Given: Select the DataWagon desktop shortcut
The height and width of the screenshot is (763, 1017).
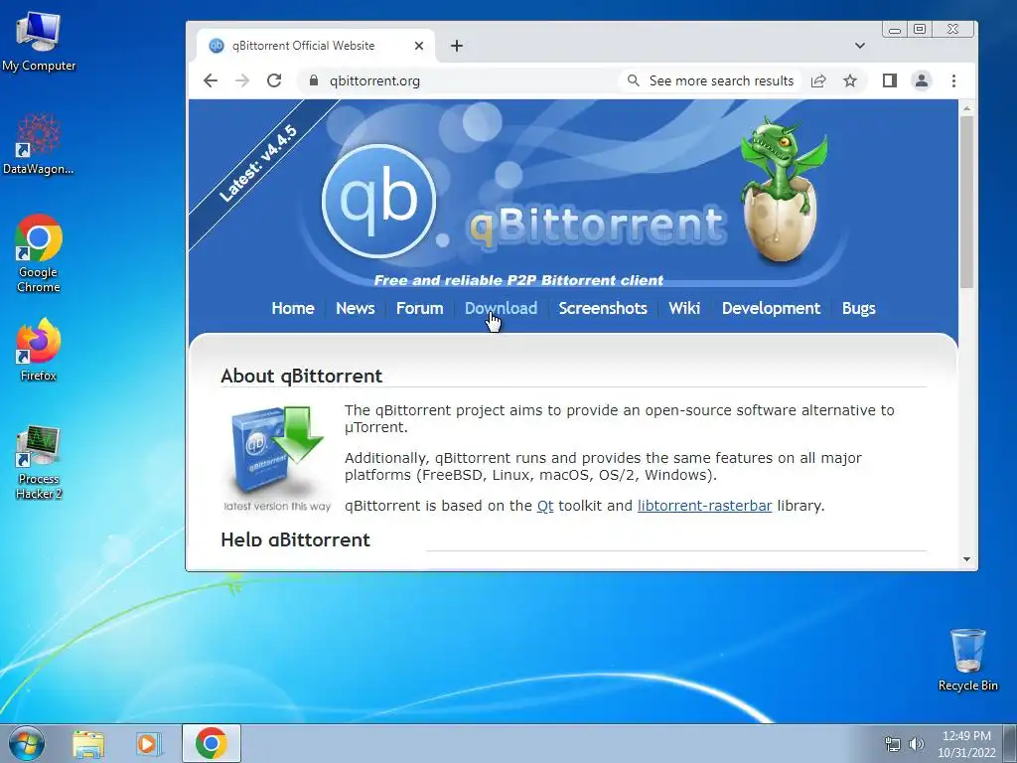Looking at the screenshot, I should [39, 144].
